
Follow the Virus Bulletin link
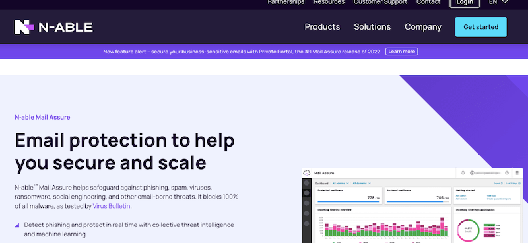112,206
